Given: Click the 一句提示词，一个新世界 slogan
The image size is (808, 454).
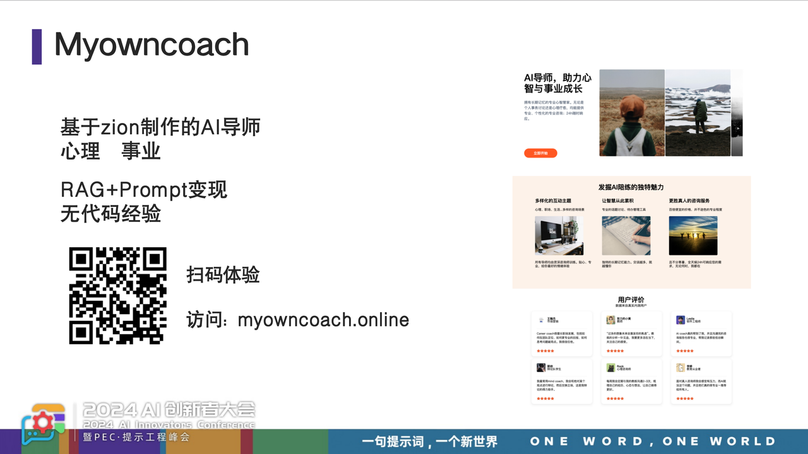Looking at the screenshot, I should pyautogui.click(x=430, y=441).
